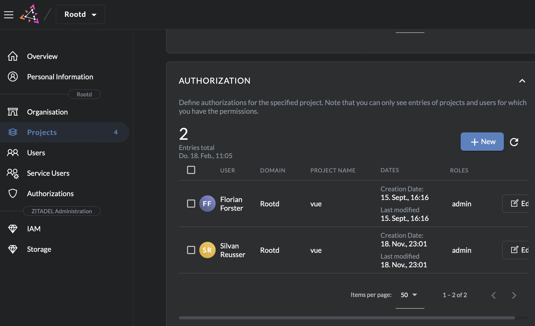Click the Service Users sidebar label
Viewport: 535px width, 326px height.
tap(48, 173)
